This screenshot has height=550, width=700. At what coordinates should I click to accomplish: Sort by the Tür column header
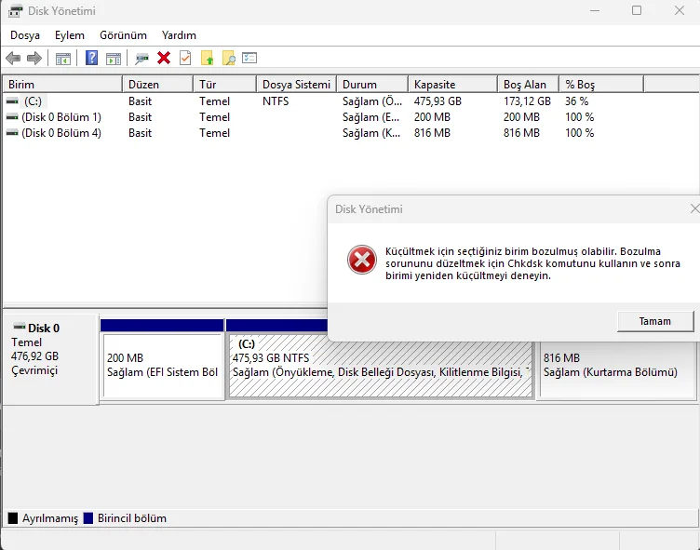[225, 85]
